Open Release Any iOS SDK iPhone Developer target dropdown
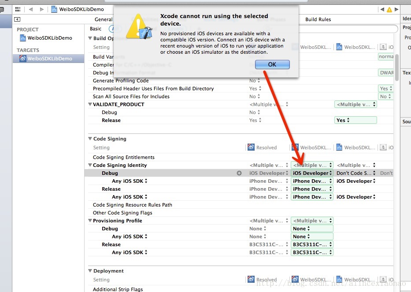 point(312,197)
